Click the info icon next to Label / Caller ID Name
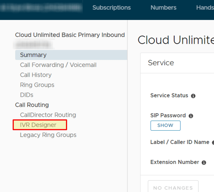 click(213, 142)
